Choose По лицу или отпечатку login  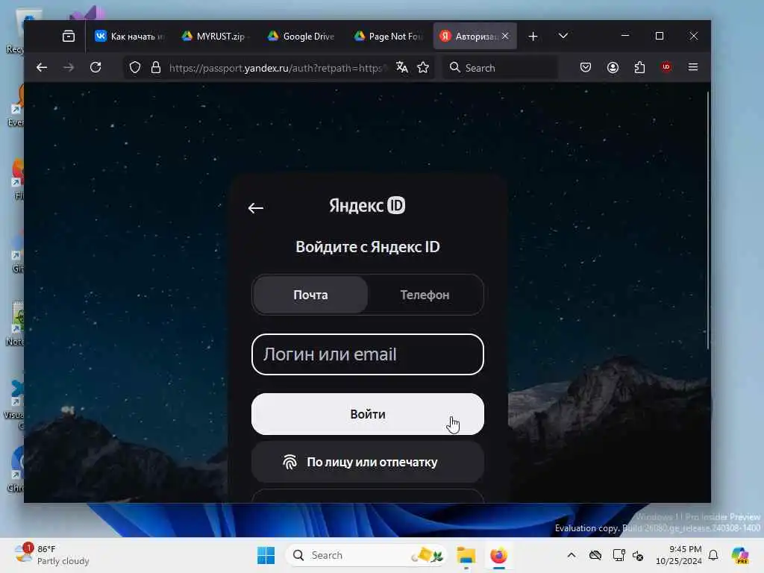click(367, 462)
